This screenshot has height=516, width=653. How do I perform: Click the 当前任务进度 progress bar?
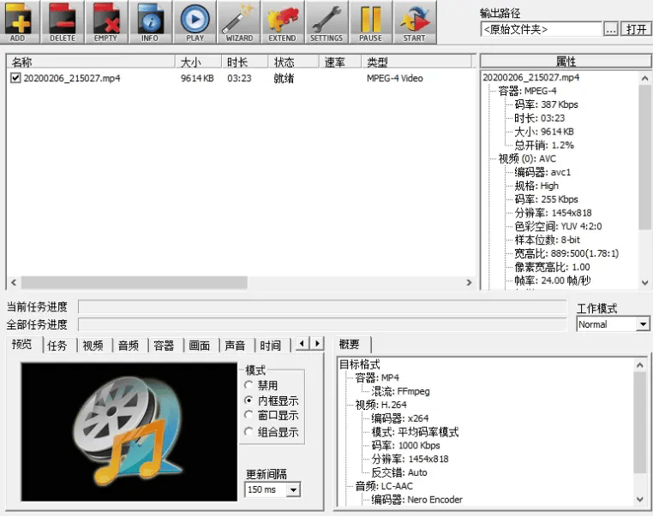pos(322,307)
